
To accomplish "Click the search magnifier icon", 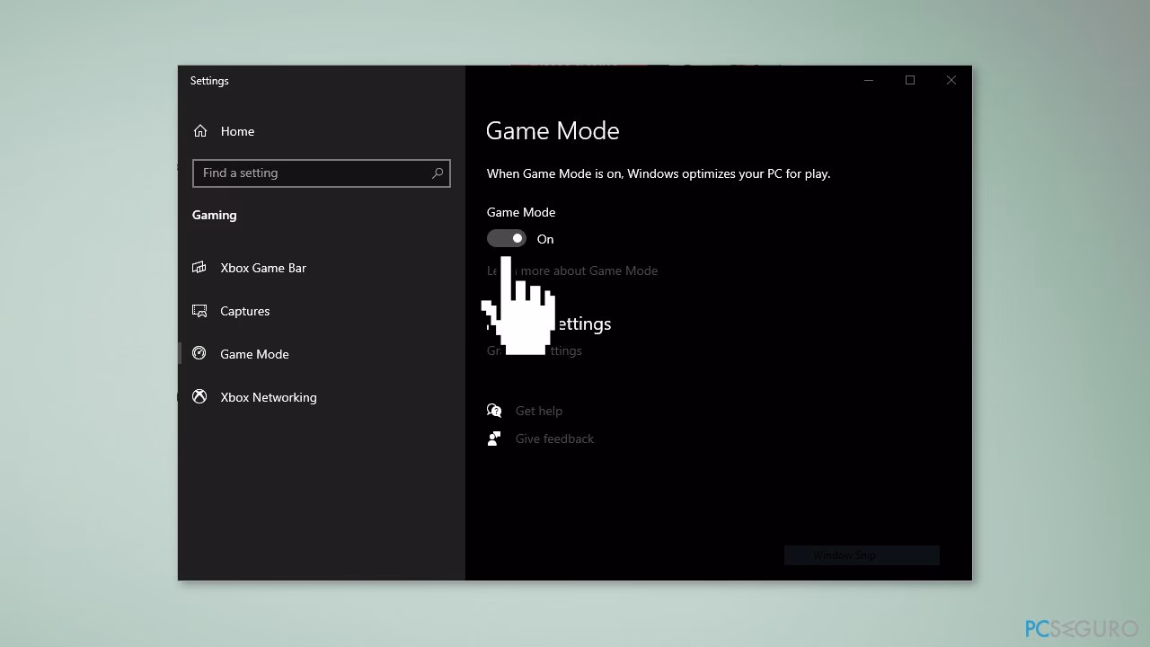I will pyautogui.click(x=438, y=173).
